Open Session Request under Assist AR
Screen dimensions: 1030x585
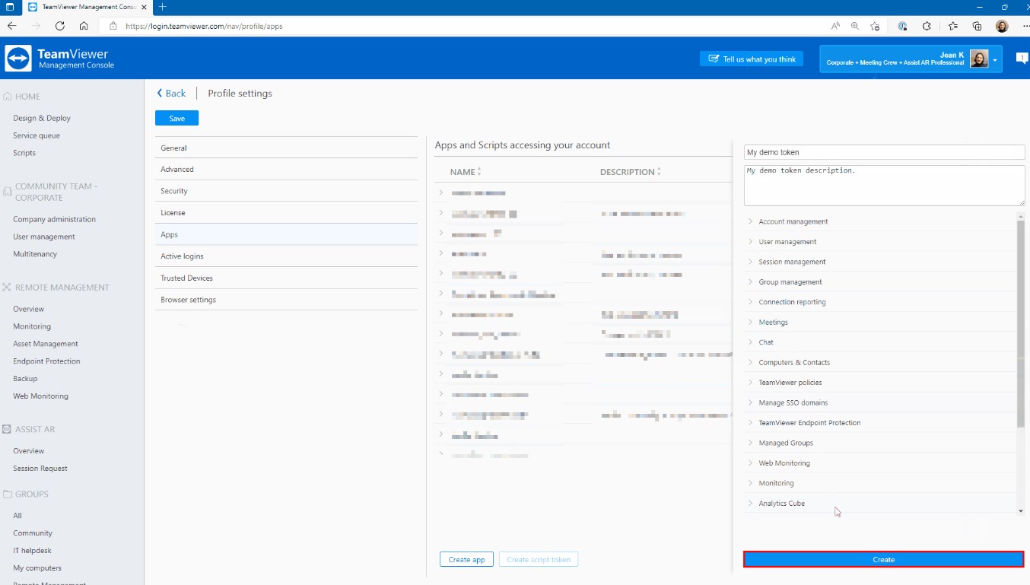point(40,469)
